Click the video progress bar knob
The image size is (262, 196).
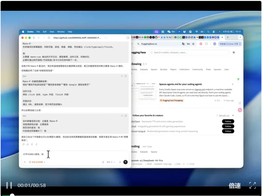(12, 195)
